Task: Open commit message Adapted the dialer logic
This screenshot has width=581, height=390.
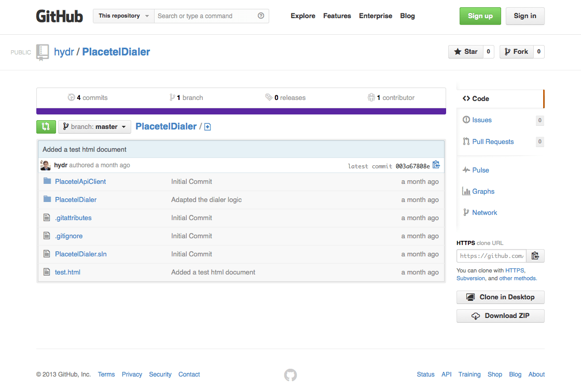Action: pyautogui.click(x=206, y=199)
